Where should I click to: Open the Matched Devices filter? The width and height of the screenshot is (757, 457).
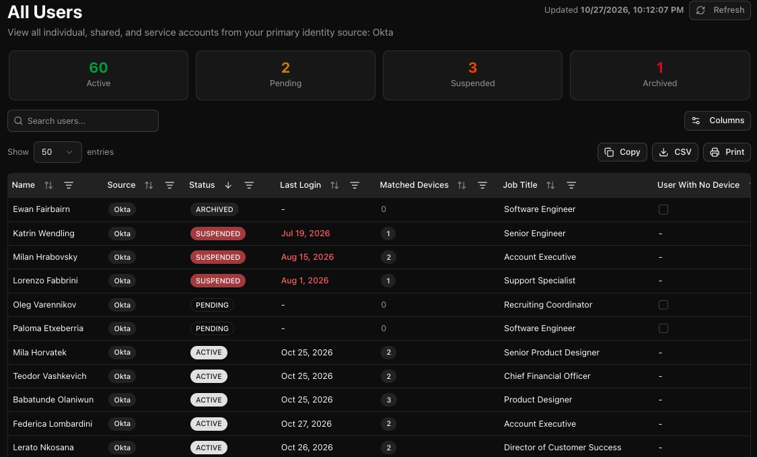click(x=482, y=185)
